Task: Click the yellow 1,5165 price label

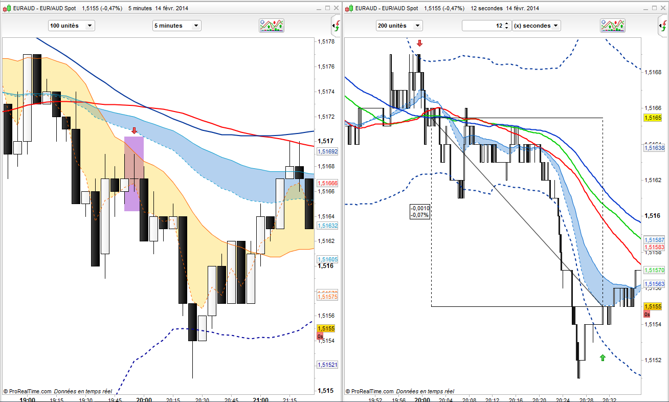Action: (x=654, y=118)
